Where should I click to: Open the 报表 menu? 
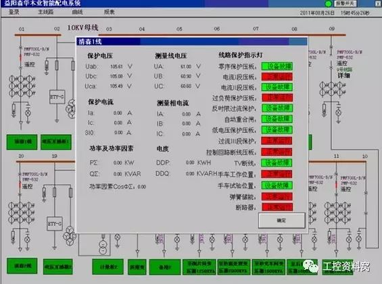109,12
